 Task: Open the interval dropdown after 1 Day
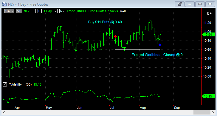[55, 11]
